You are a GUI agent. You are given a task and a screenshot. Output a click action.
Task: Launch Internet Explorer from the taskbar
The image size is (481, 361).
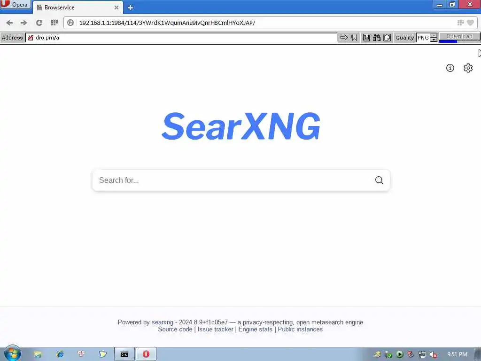[x=60, y=354]
